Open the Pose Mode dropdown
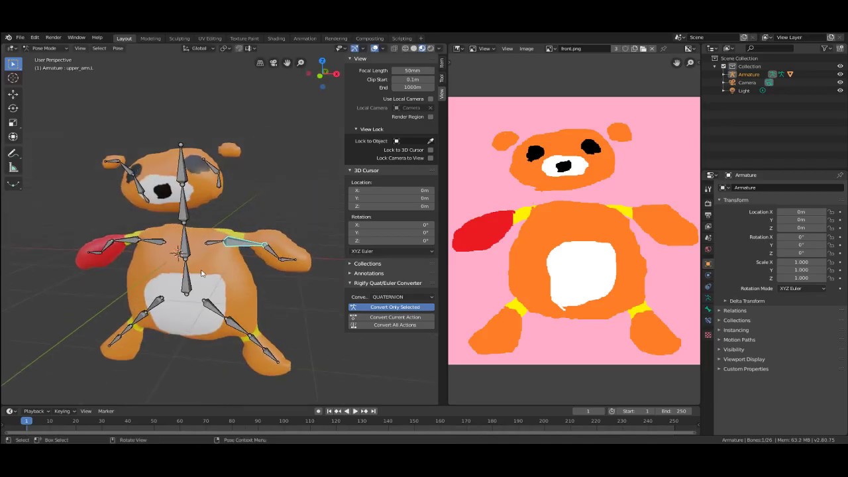 46,48
